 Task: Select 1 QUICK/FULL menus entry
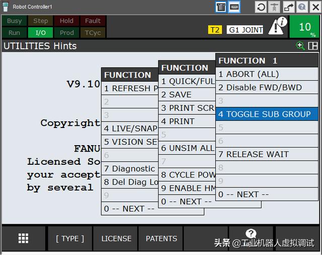point(187,81)
